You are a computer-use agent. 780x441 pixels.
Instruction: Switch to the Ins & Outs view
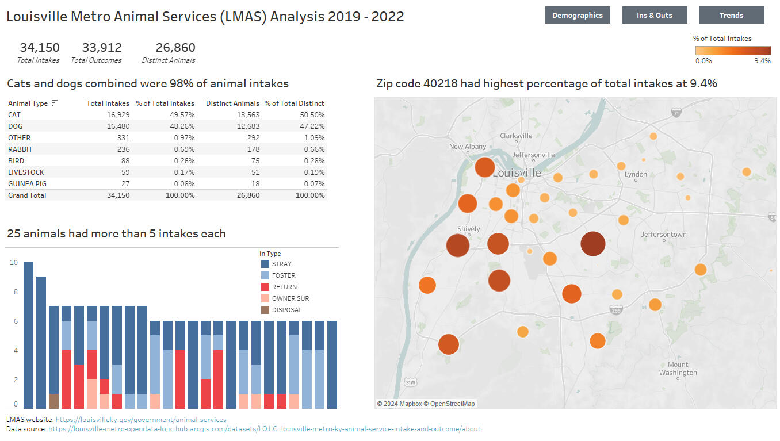(654, 16)
